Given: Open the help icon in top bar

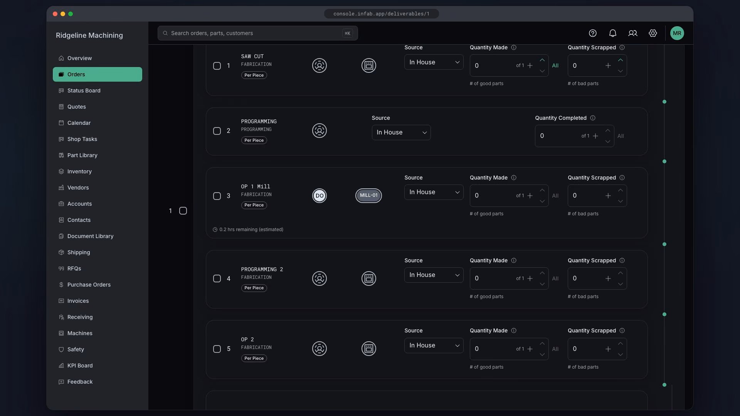Looking at the screenshot, I should (593, 33).
